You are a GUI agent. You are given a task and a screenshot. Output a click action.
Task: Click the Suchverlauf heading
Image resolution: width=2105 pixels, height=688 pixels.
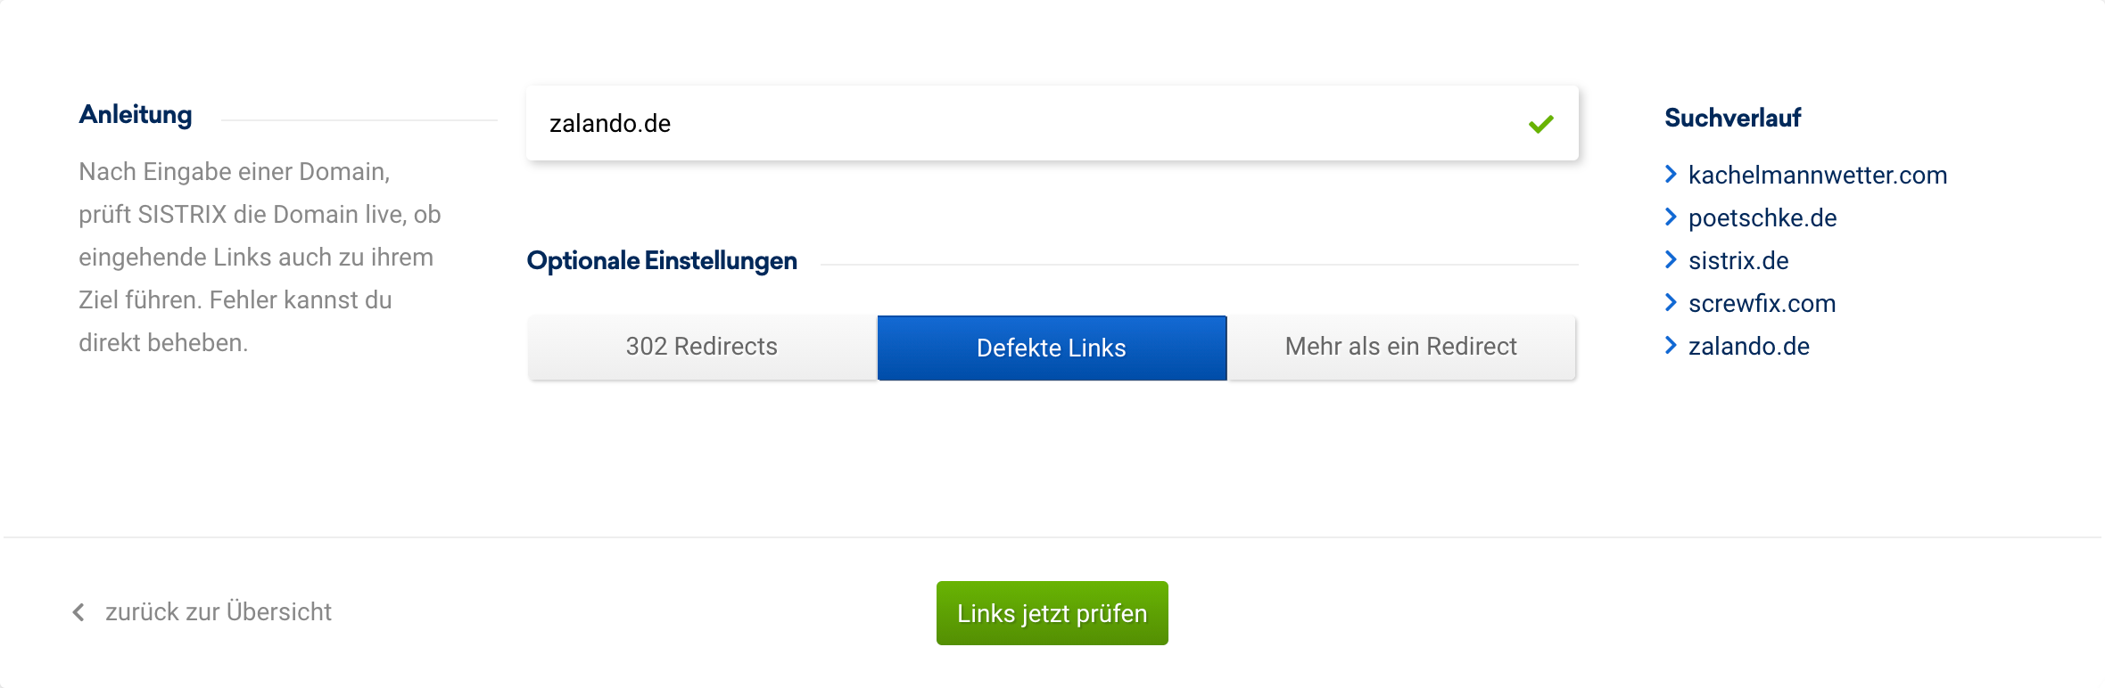pos(1732,118)
